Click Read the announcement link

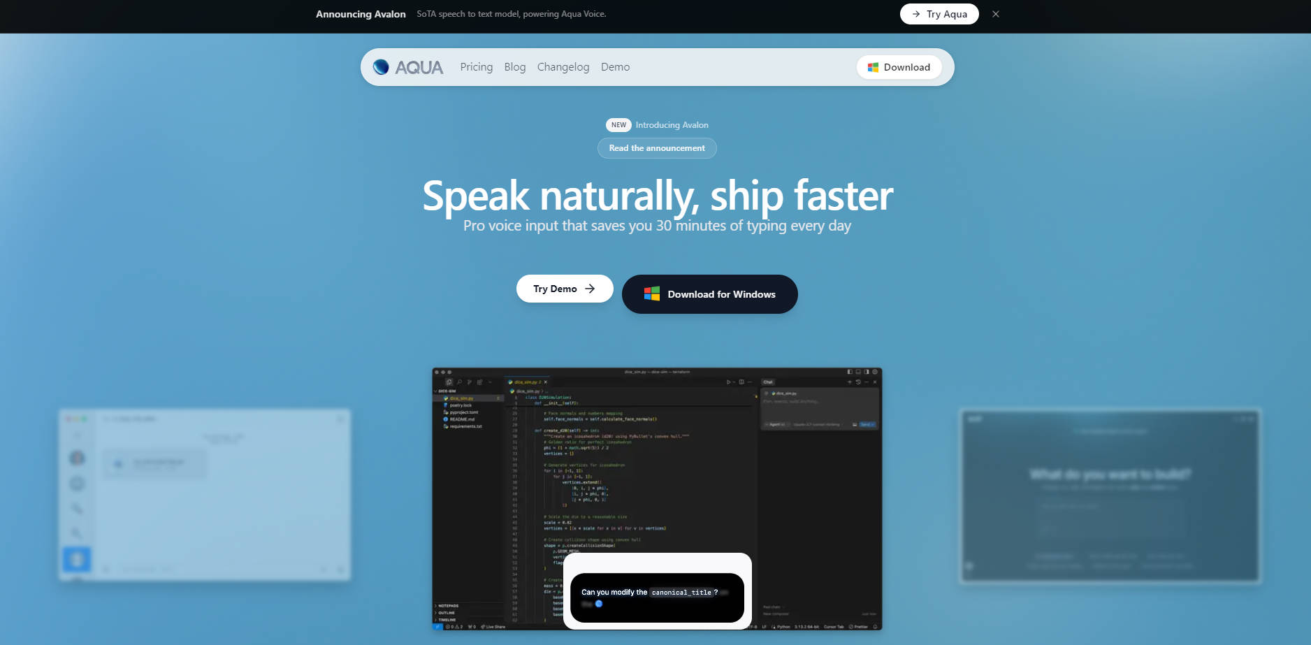(656, 148)
